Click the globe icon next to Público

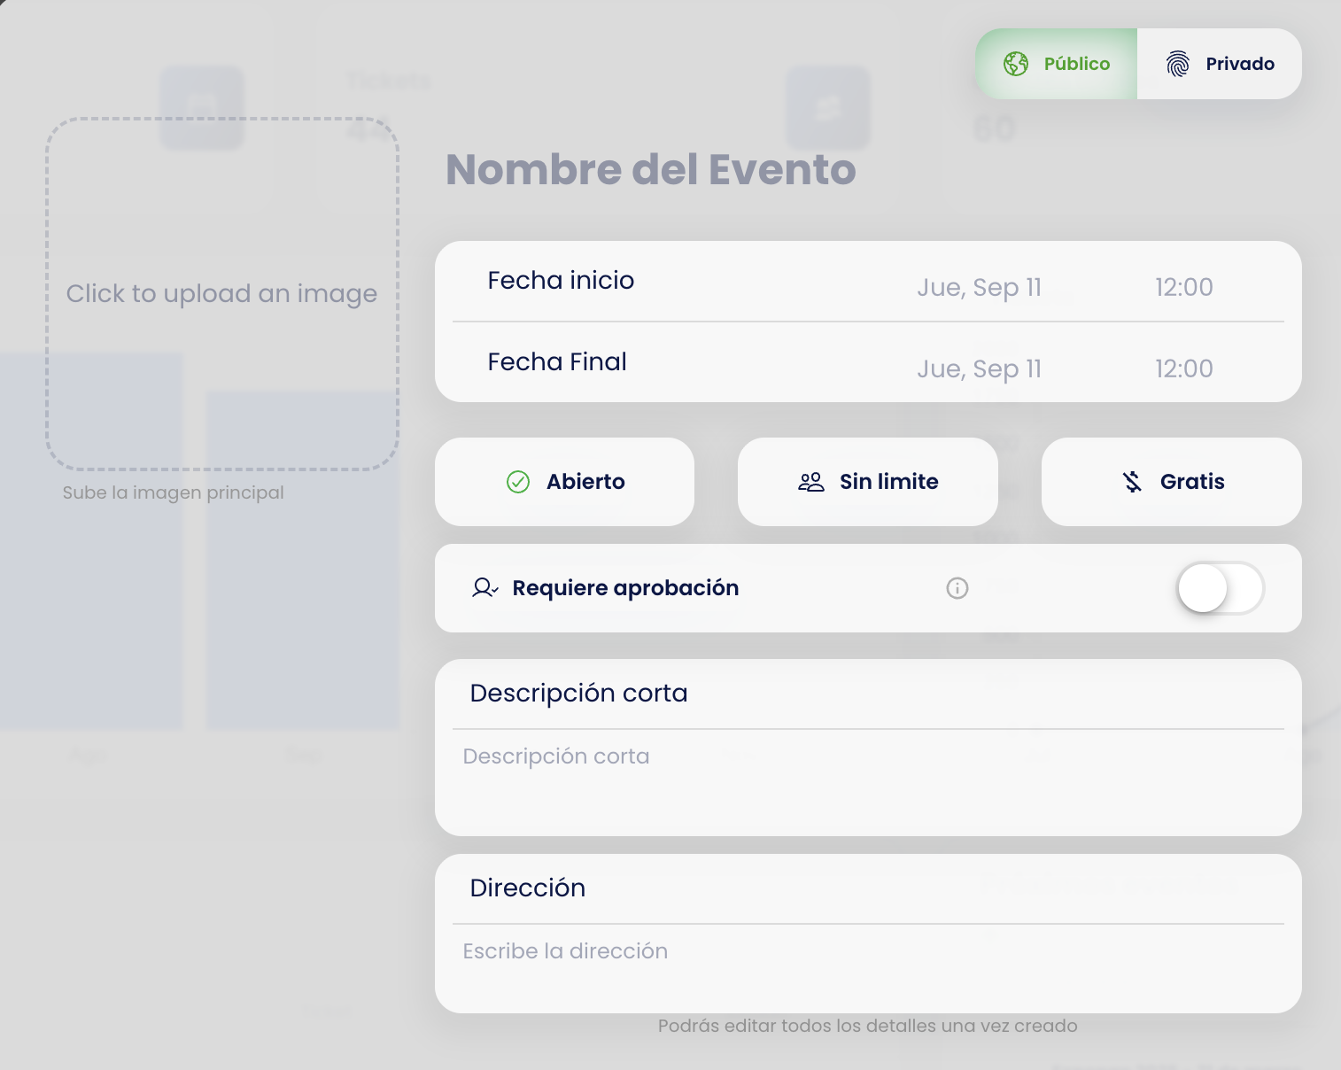pyautogui.click(x=1016, y=64)
